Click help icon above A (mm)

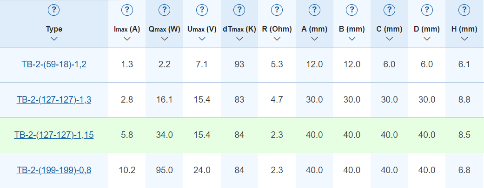pyautogui.click(x=314, y=10)
